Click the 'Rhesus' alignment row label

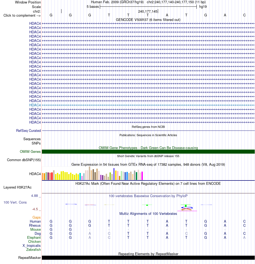click(x=35, y=225)
